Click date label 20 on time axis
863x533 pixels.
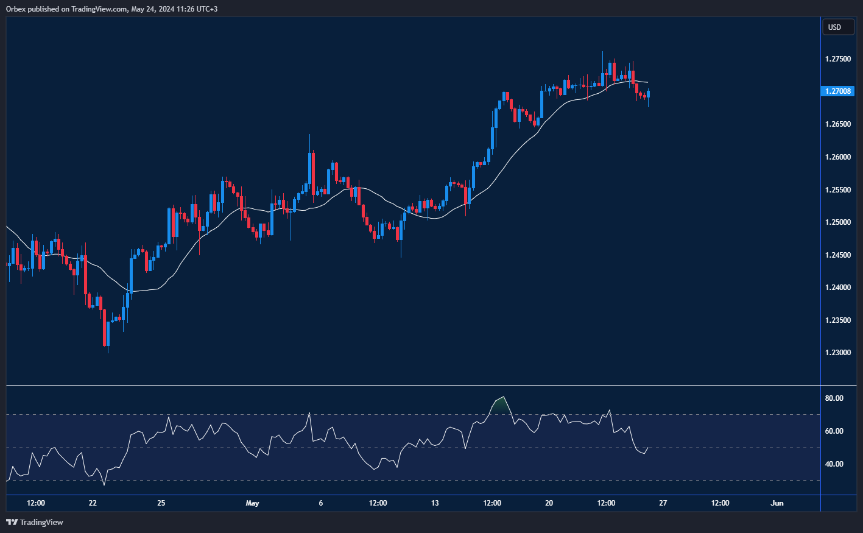click(x=549, y=503)
